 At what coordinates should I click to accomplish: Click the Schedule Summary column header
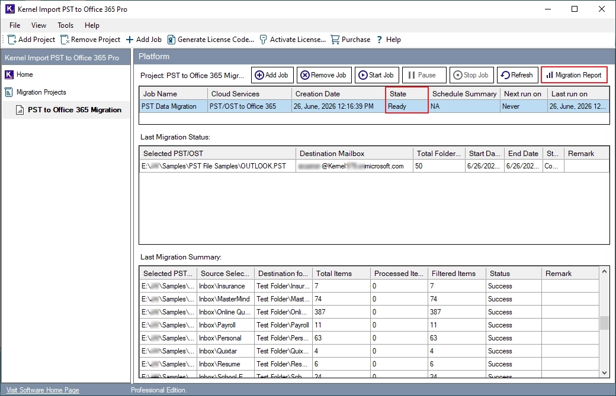click(x=464, y=94)
